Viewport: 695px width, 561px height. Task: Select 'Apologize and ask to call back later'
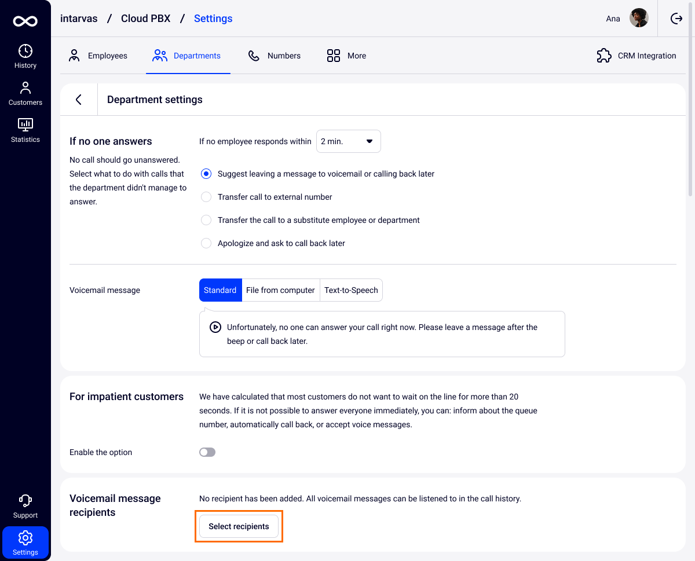coord(206,243)
